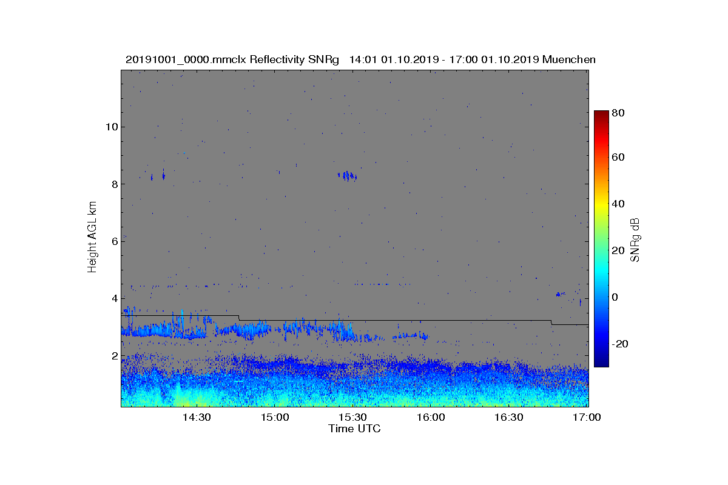Click the colorbar tick label "60"
The width and height of the screenshot is (728, 485).
[619, 158]
